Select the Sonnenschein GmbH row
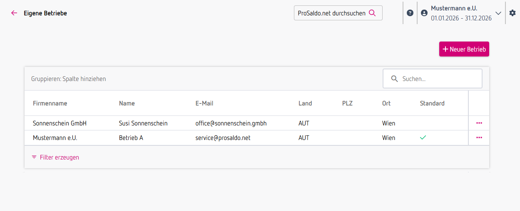 click(x=60, y=123)
